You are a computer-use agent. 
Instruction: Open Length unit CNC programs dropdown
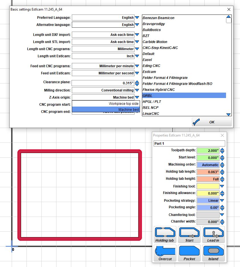point(137,49)
